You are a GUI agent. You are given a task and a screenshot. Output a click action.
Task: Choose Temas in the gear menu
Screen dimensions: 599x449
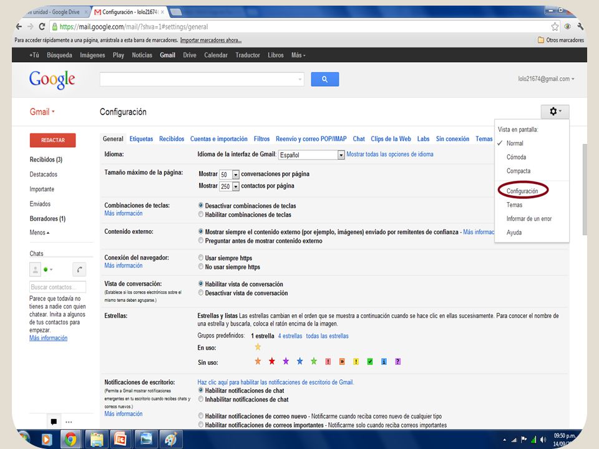tap(514, 205)
